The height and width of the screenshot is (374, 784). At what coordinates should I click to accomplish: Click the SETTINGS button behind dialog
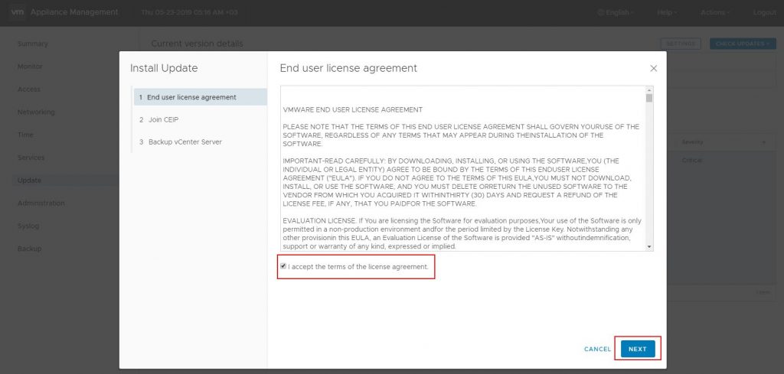tap(681, 44)
